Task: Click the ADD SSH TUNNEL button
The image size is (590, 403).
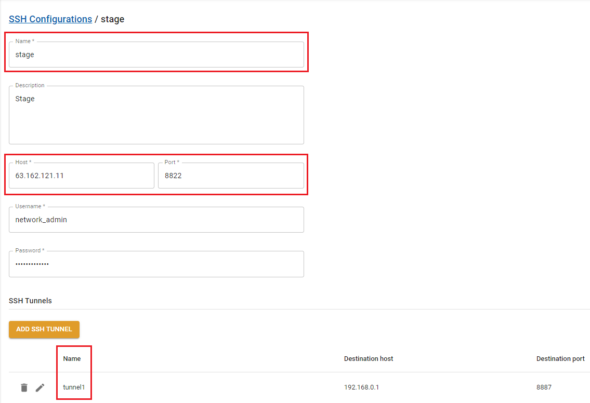Action: (44, 329)
